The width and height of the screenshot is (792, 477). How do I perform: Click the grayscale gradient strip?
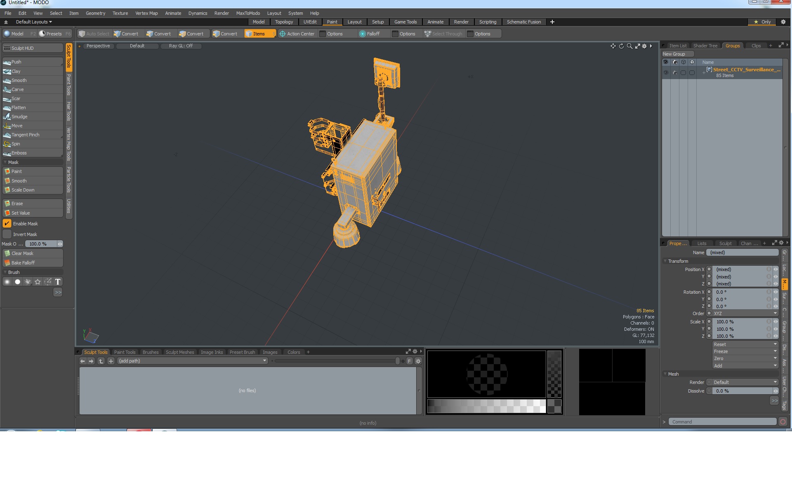click(x=487, y=406)
